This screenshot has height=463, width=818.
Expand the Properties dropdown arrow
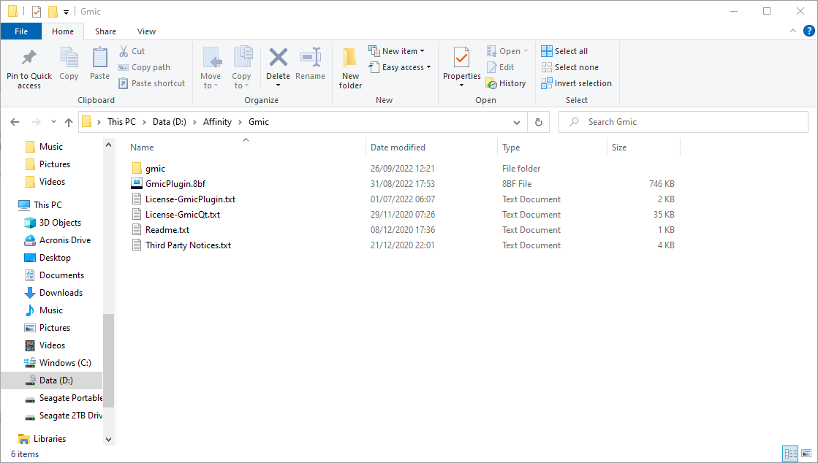(x=462, y=85)
